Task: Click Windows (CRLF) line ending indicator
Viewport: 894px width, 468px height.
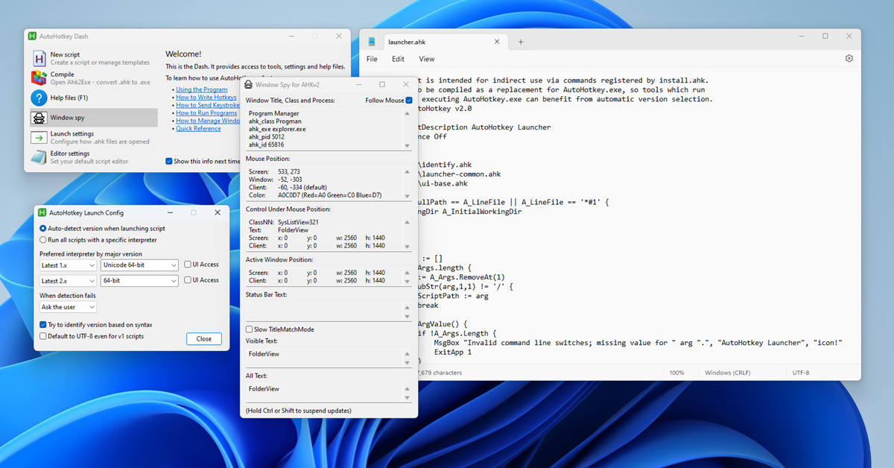Action: [729, 373]
